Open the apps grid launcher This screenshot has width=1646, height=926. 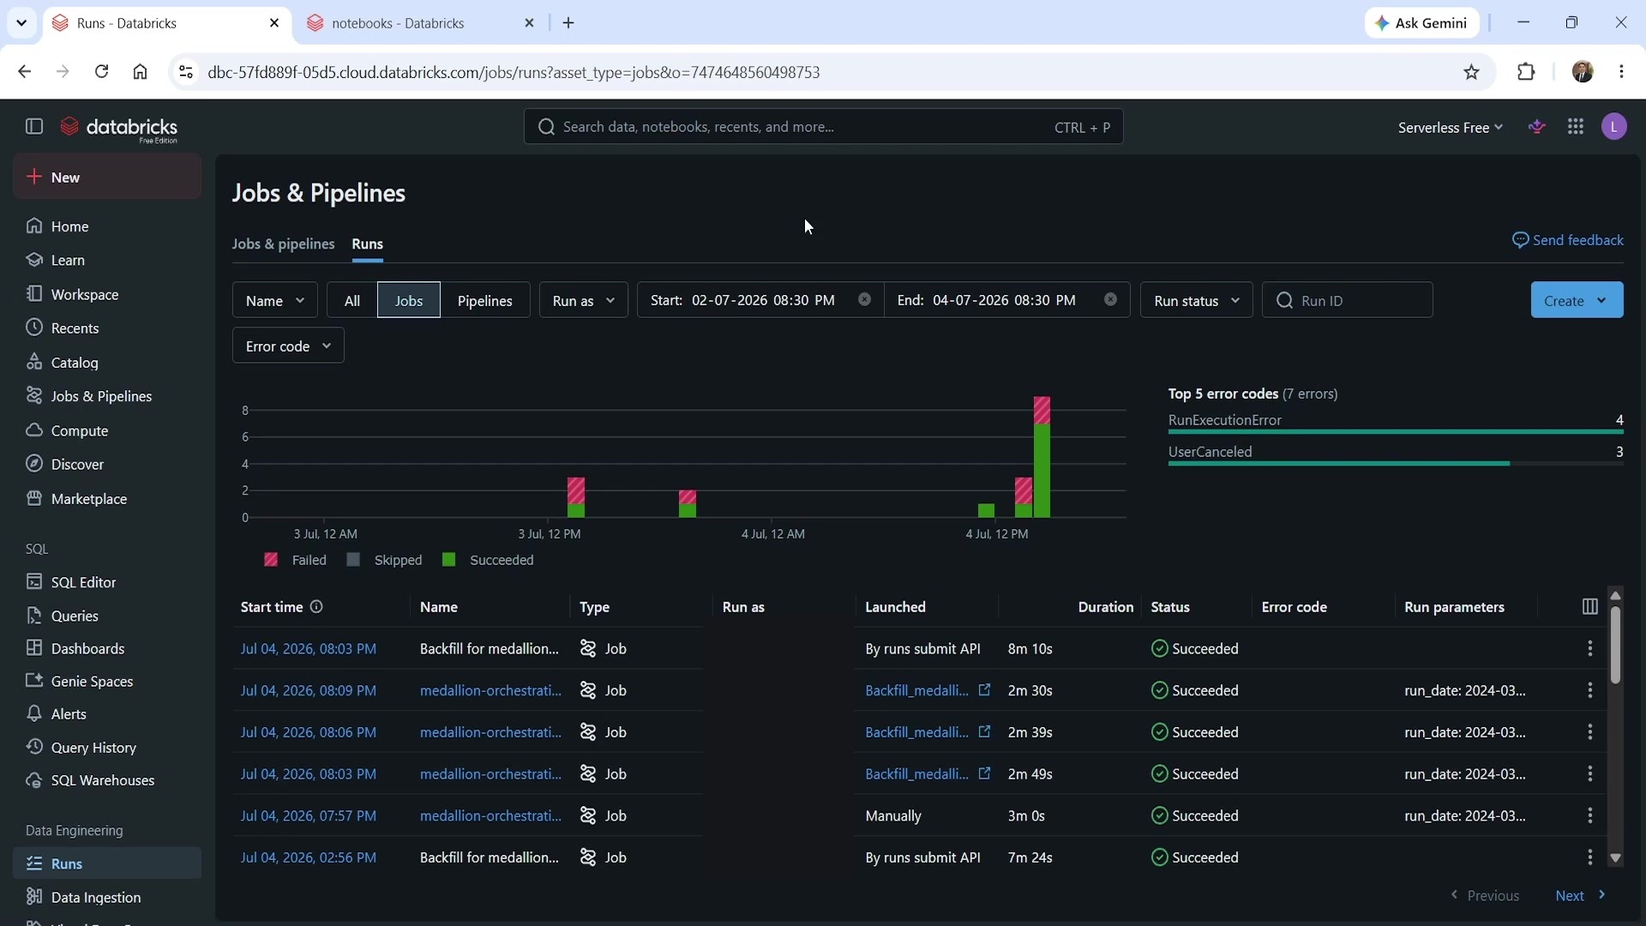pos(1576,127)
